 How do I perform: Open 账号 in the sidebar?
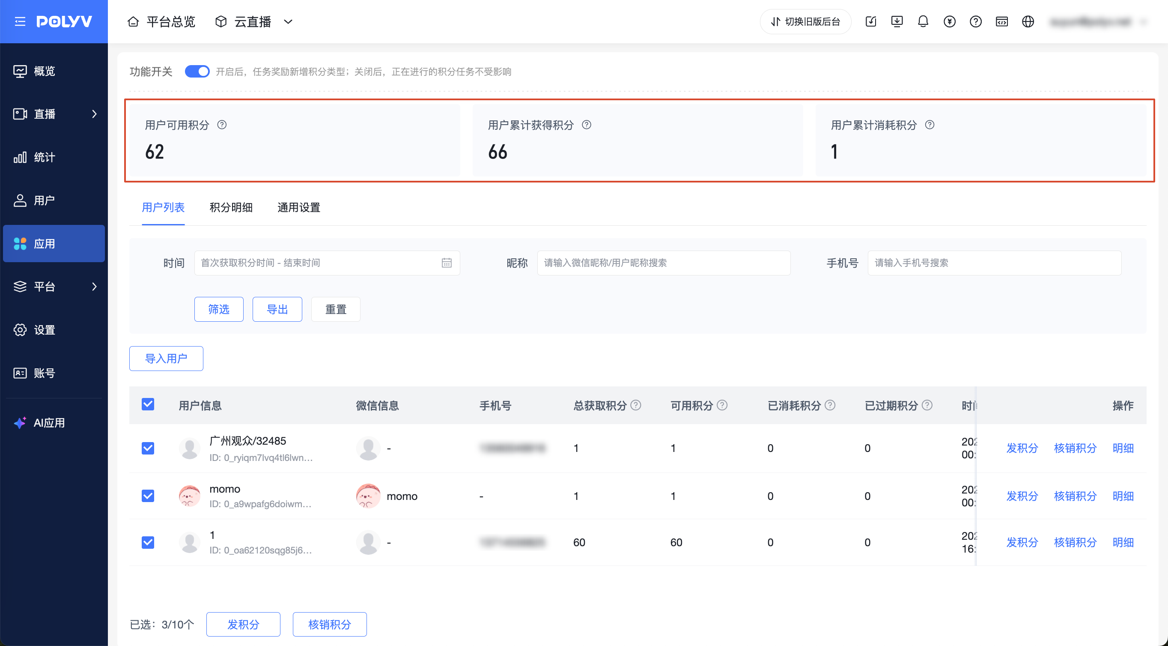[x=54, y=373]
